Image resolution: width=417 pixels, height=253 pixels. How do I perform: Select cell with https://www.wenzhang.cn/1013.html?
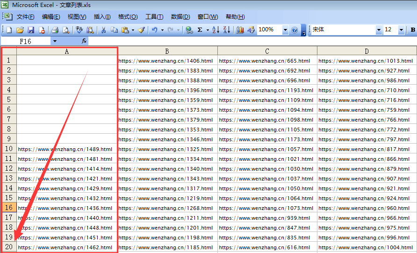coord(367,61)
